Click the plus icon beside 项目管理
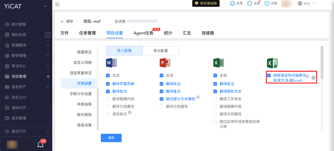Screen dimensions: 334x151 point(48,76)
